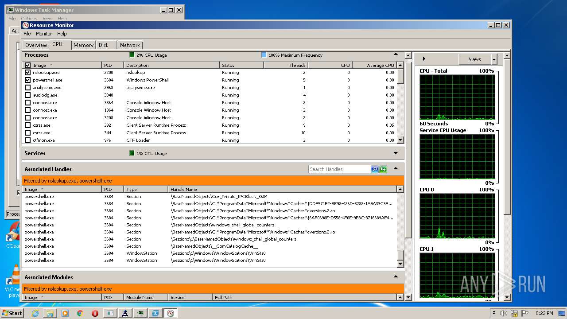Click the processes list down scroll arrow
The height and width of the screenshot is (319, 567).
[400, 140]
